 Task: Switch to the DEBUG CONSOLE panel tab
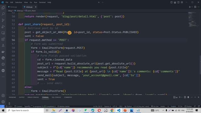(x=33, y=97)
